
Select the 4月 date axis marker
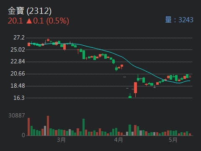[119, 140]
